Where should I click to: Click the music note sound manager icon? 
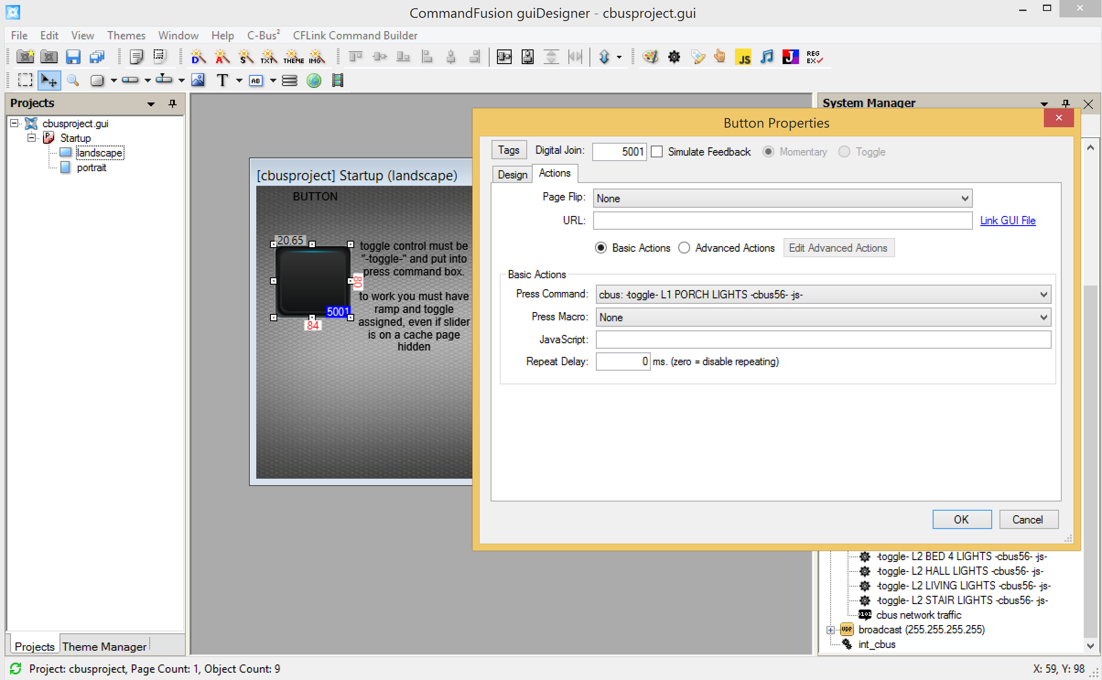point(767,57)
